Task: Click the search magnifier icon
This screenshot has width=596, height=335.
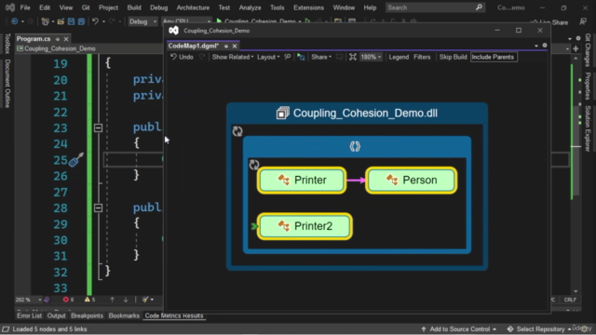Action: [479, 7]
